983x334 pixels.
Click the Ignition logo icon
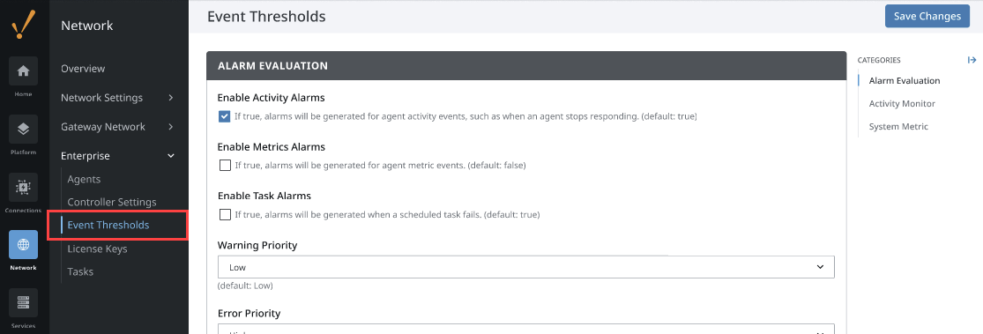(x=23, y=25)
